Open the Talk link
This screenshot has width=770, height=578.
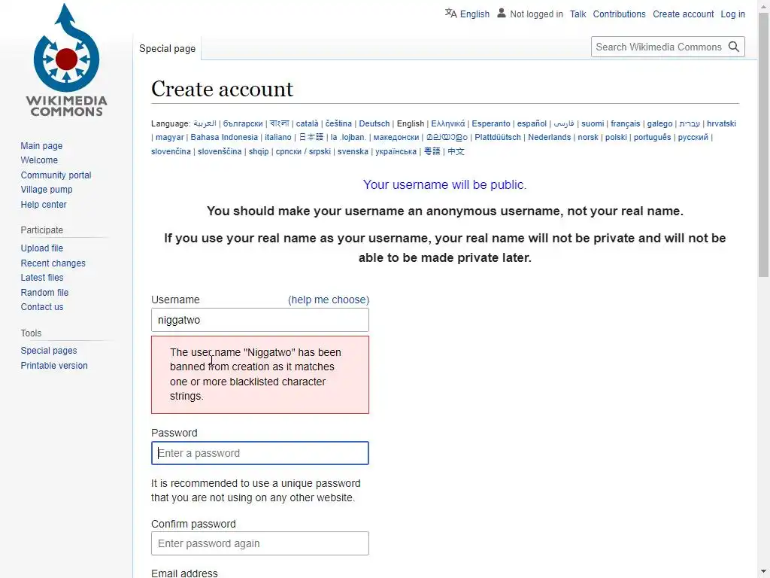(577, 14)
